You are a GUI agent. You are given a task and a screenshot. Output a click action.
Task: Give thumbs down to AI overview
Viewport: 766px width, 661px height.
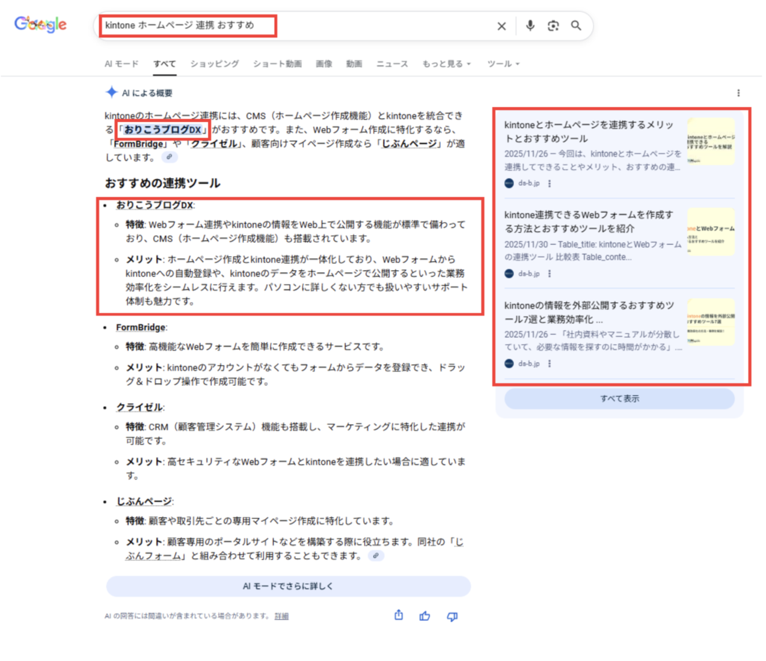[452, 616]
